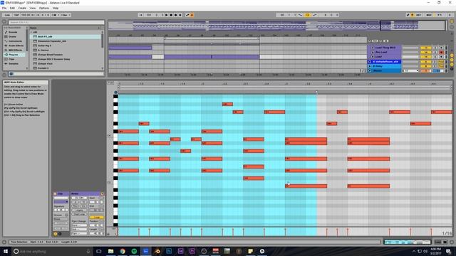Click the Rev button in Notes box
456x256 pixels.
coord(76,206)
